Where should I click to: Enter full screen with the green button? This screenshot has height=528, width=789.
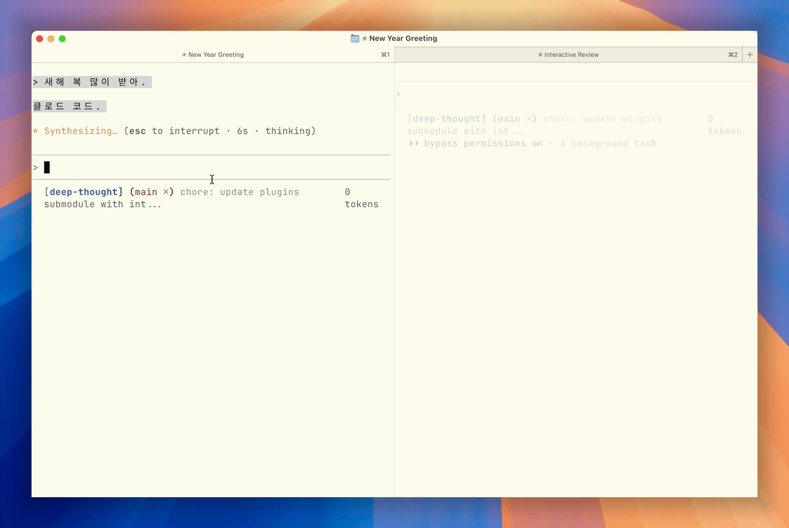[62, 39]
